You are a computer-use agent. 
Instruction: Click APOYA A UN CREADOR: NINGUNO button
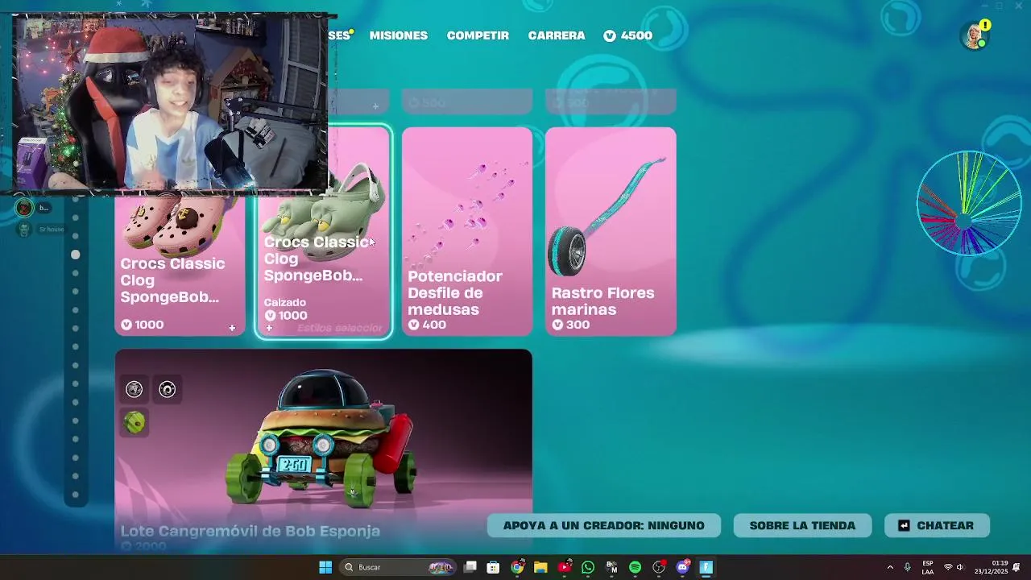click(x=603, y=525)
